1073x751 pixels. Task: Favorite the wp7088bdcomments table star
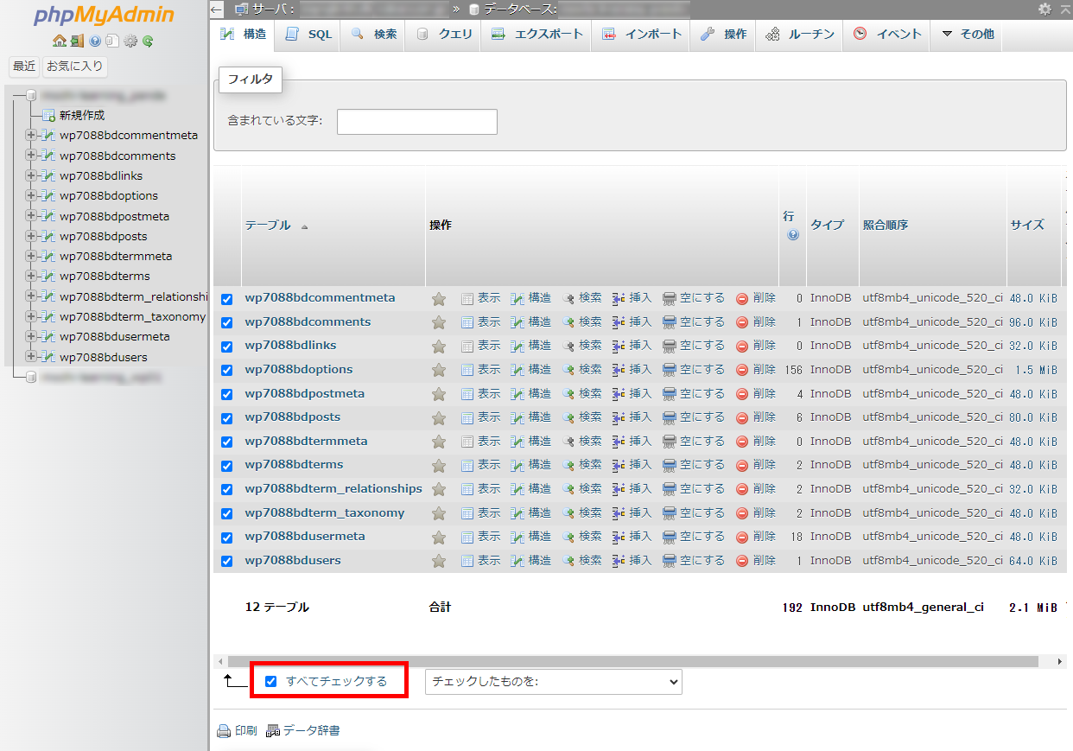[x=438, y=321]
